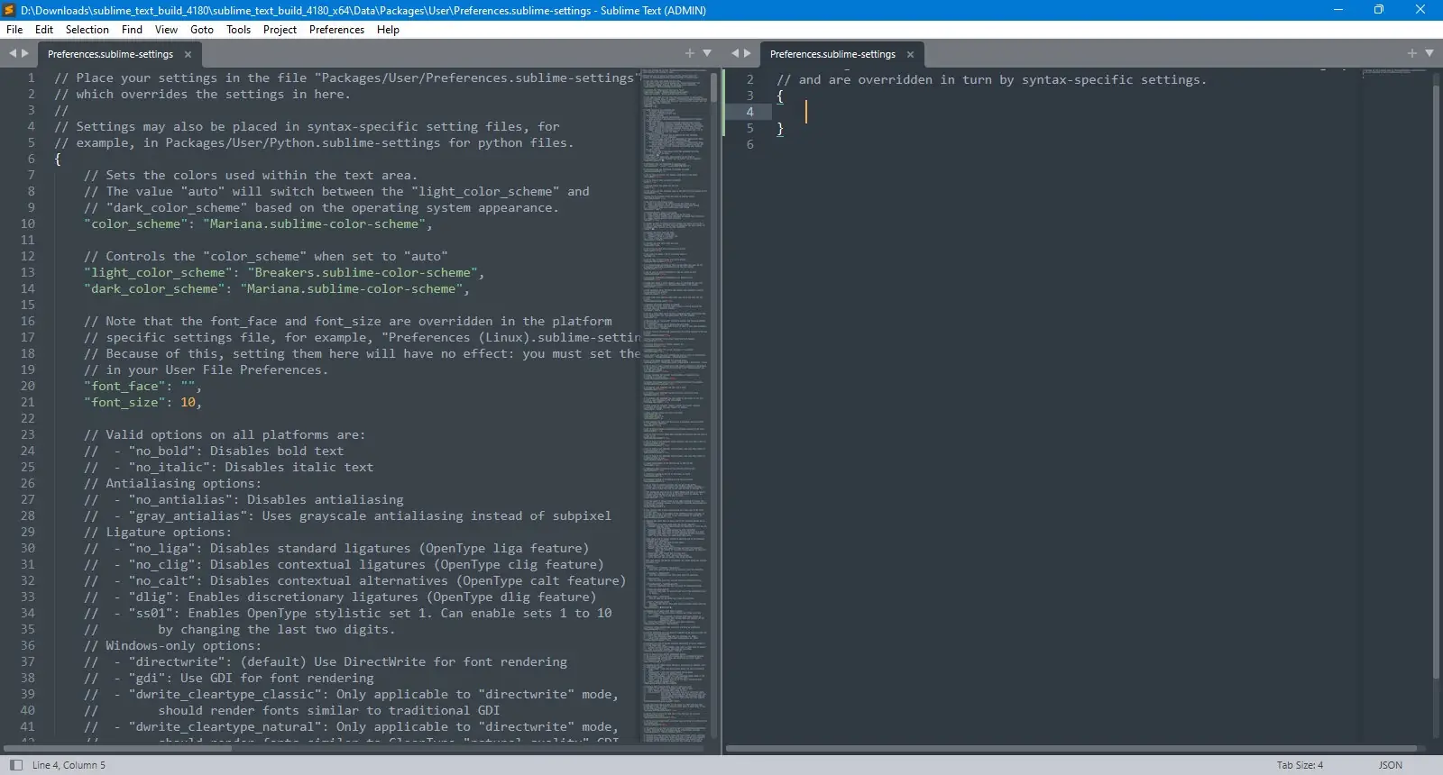Open the Preferences menu
Image resolution: width=1443 pixels, height=775 pixels.
click(336, 30)
